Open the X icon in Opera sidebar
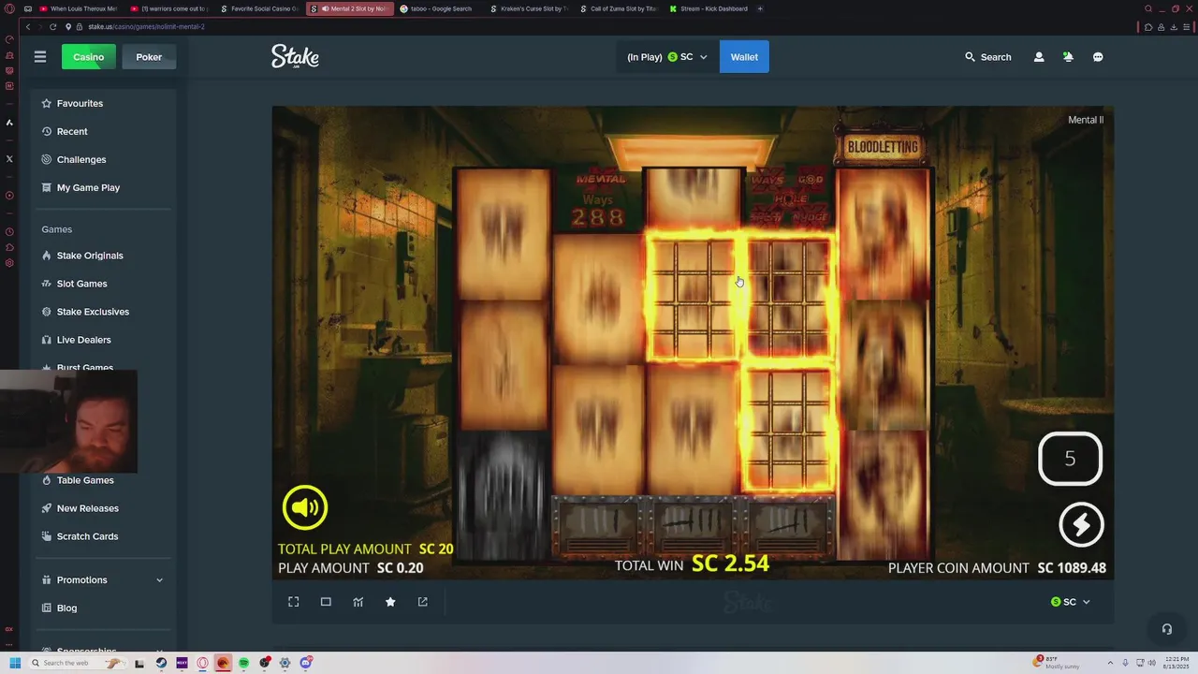The width and height of the screenshot is (1198, 674). [9, 159]
